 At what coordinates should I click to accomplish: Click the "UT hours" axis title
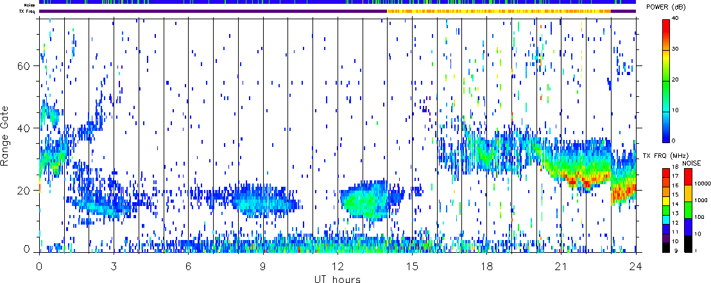coord(338,279)
